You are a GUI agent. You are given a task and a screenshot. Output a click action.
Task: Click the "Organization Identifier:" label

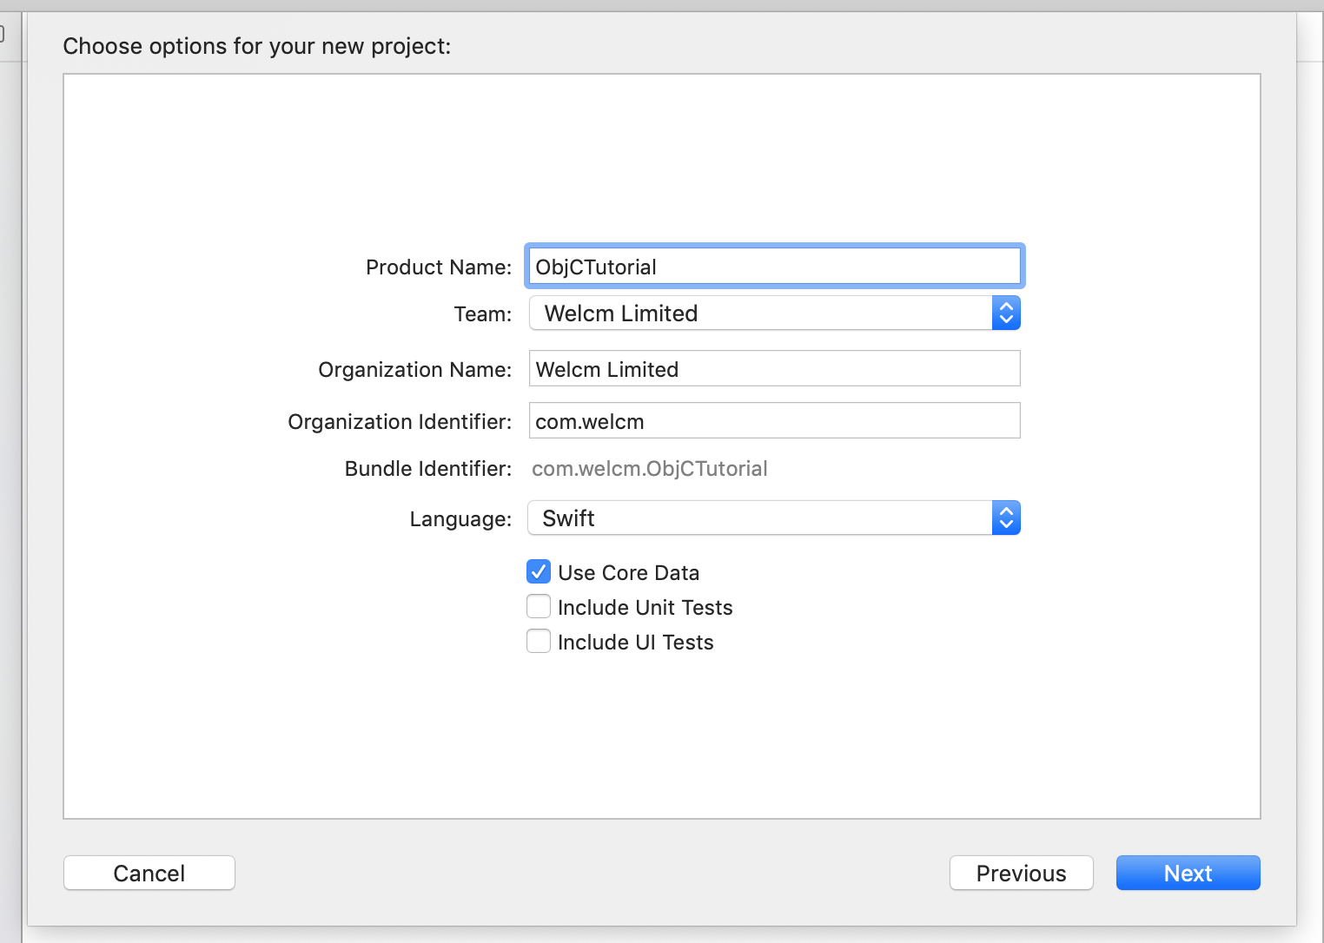[x=400, y=422]
